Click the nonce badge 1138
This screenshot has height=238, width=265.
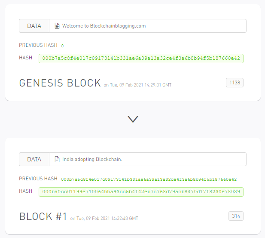(x=235, y=83)
